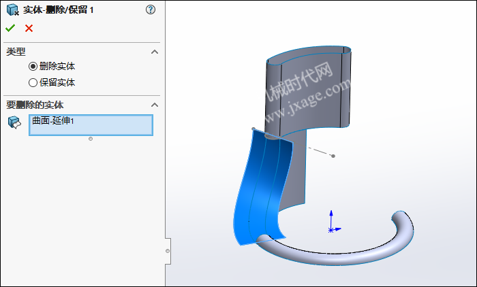
Task: Click the 要删除的实体 section header
Action: (x=35, y=105)
